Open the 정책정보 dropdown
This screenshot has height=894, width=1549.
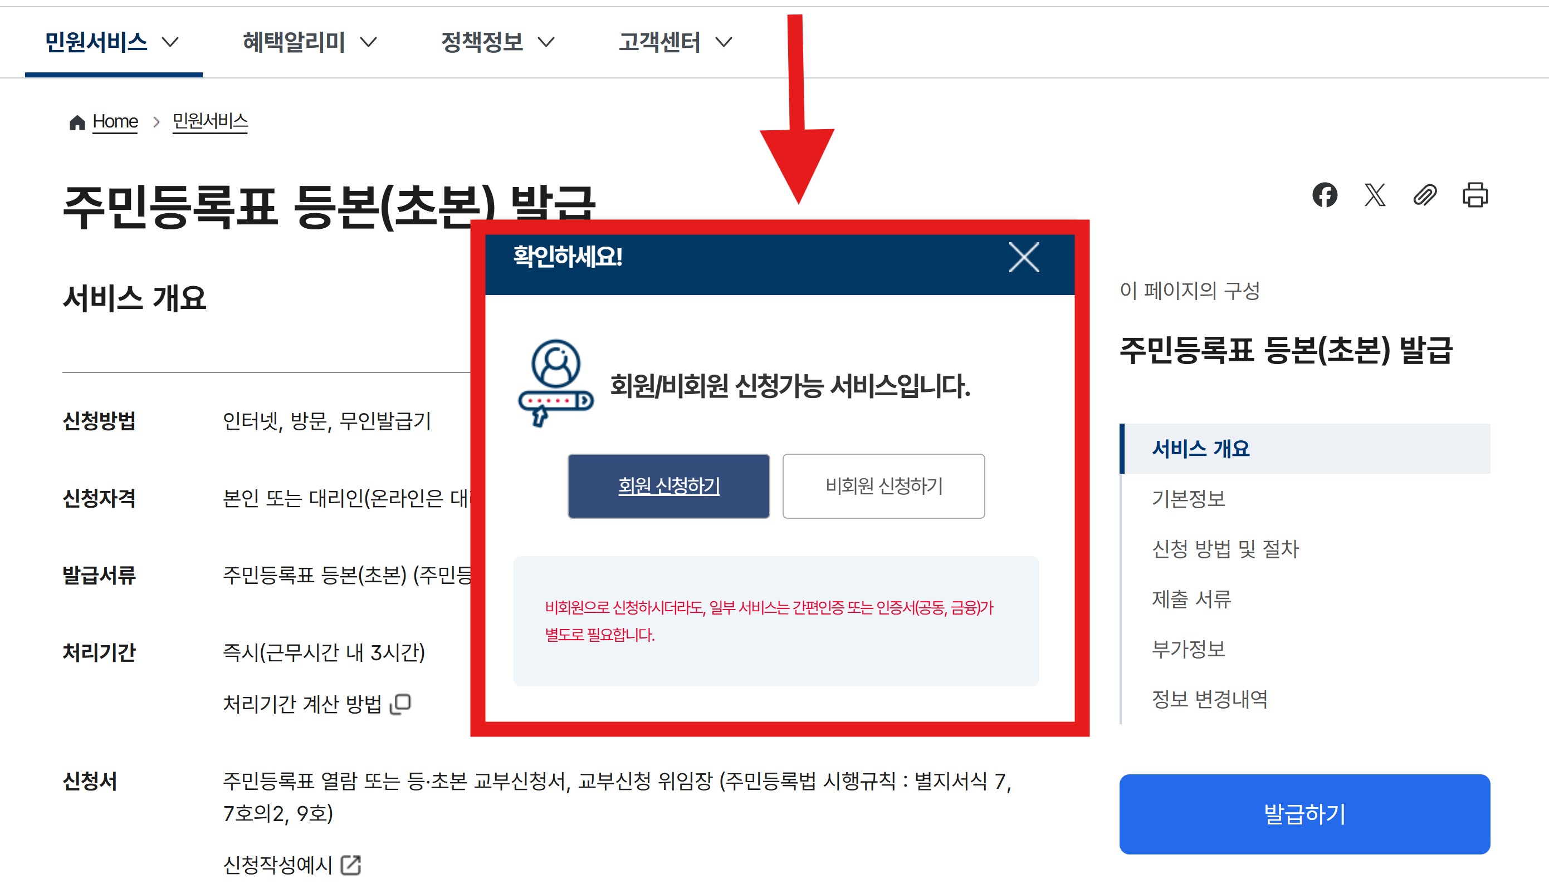pos(497,42)
